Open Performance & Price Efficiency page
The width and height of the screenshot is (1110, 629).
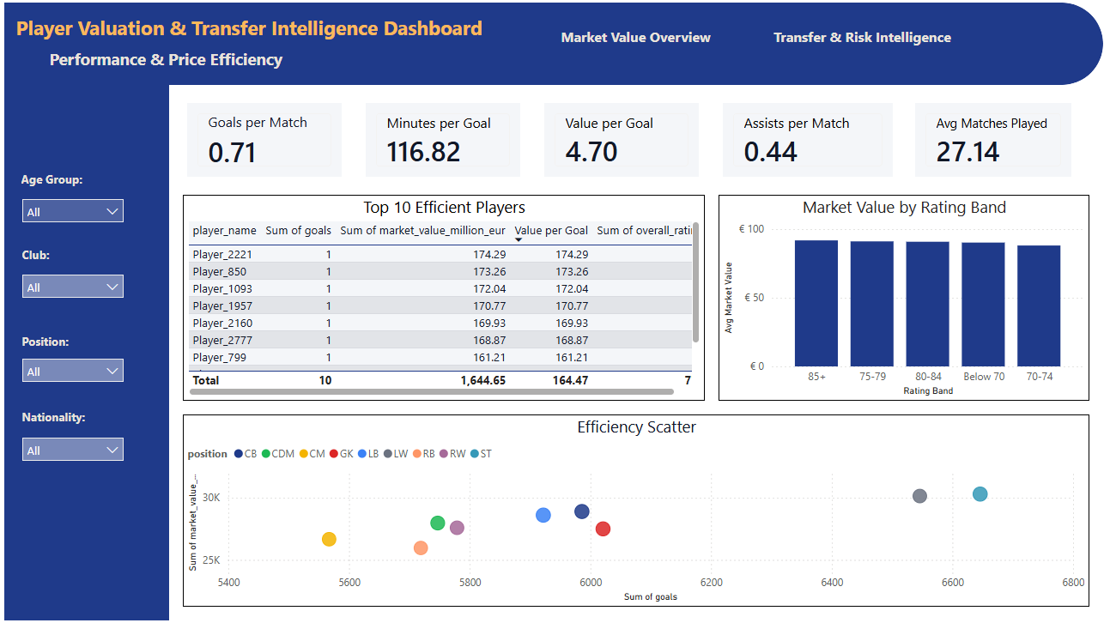coord(166,60)
